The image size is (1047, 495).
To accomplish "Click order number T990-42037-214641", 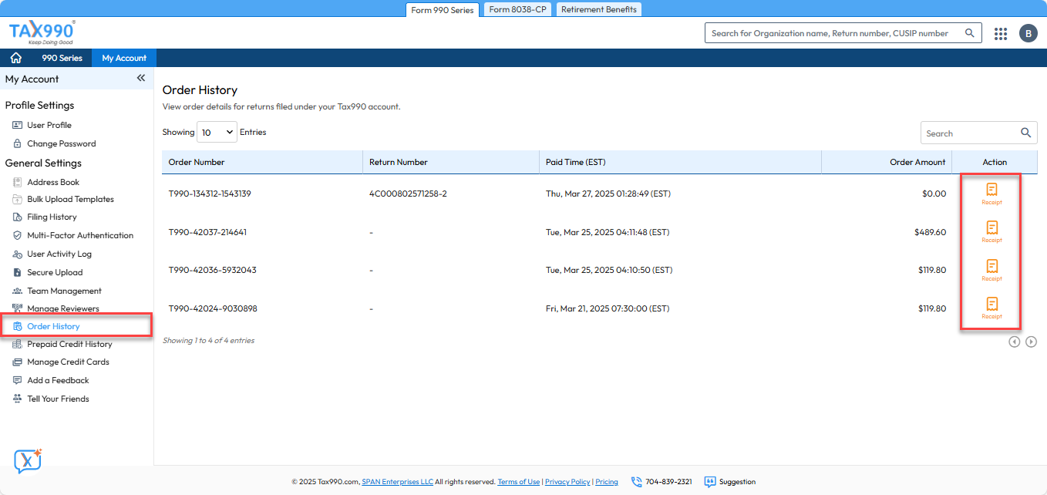I will point(207,231).
